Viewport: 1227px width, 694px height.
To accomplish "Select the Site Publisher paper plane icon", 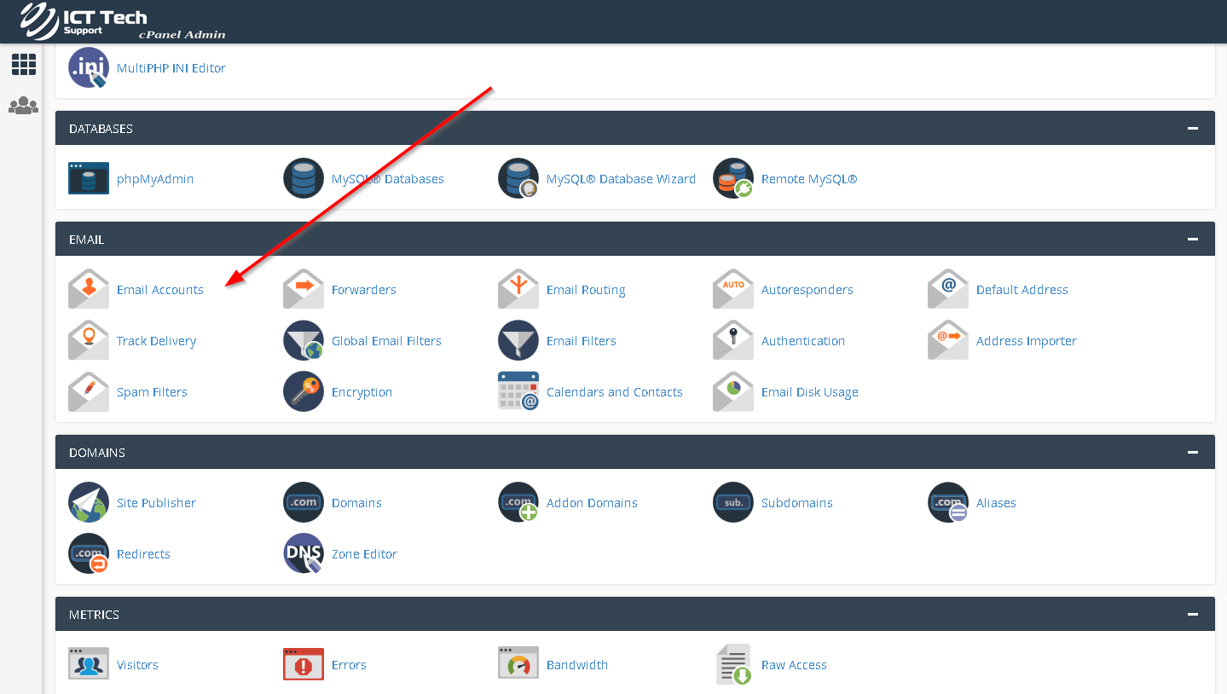I will click(89, 502).
